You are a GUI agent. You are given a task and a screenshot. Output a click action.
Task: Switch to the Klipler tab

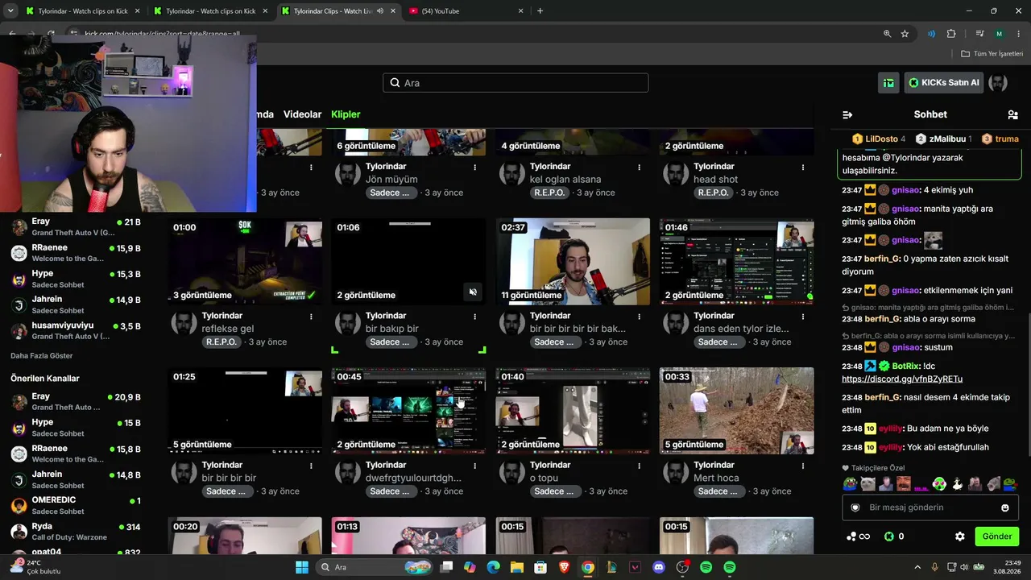click(346, 114)
